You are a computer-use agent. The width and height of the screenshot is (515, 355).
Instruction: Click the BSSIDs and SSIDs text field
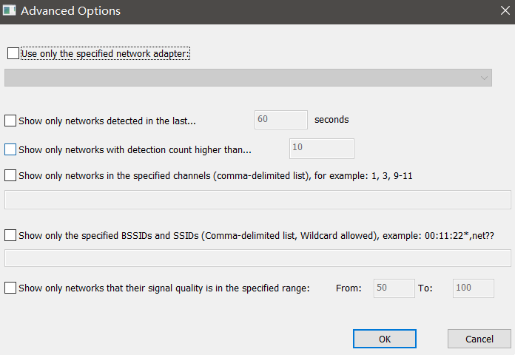tap(257, 258)
